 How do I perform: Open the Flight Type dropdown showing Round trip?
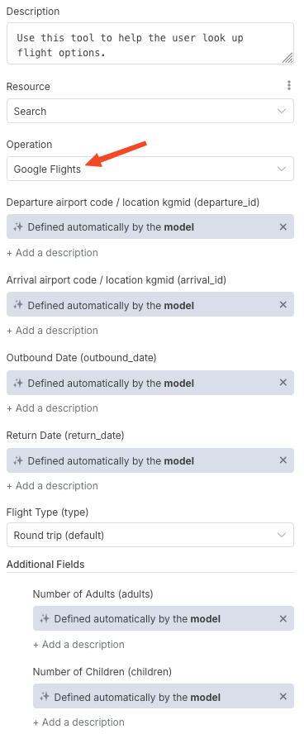tap(150, 535)
